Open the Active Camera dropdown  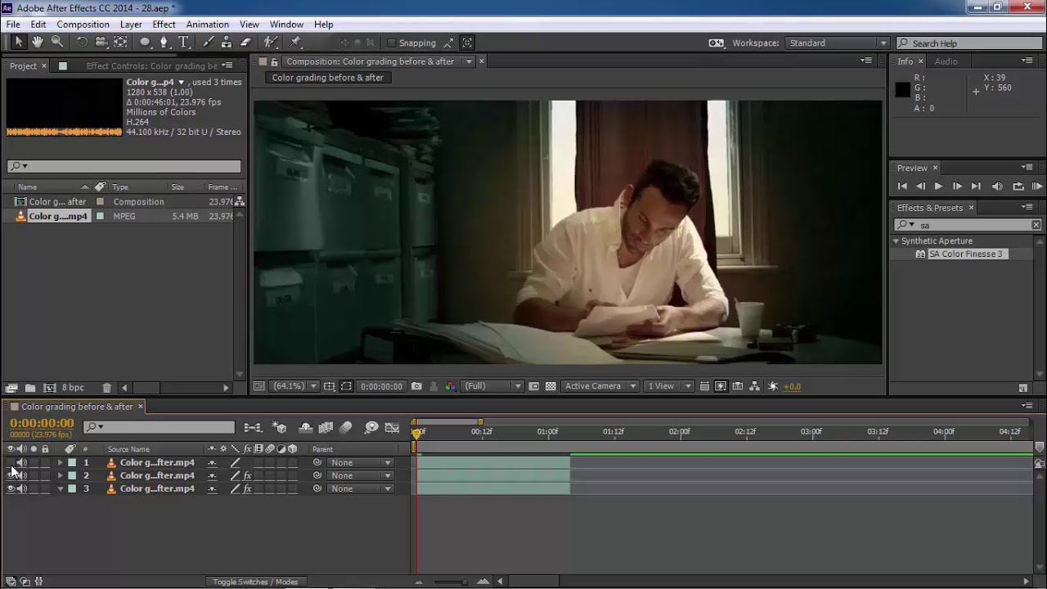pos(600,386)
